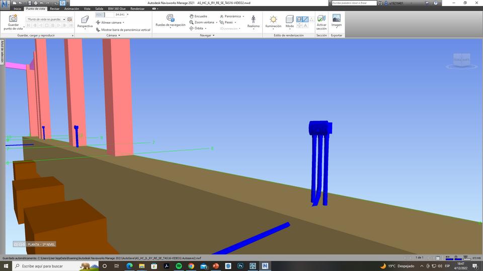The width and height of the screenshot is (483, 271).
Task: Adjust the FOV slider in Cámara panel
Action: tap(105, 15)
